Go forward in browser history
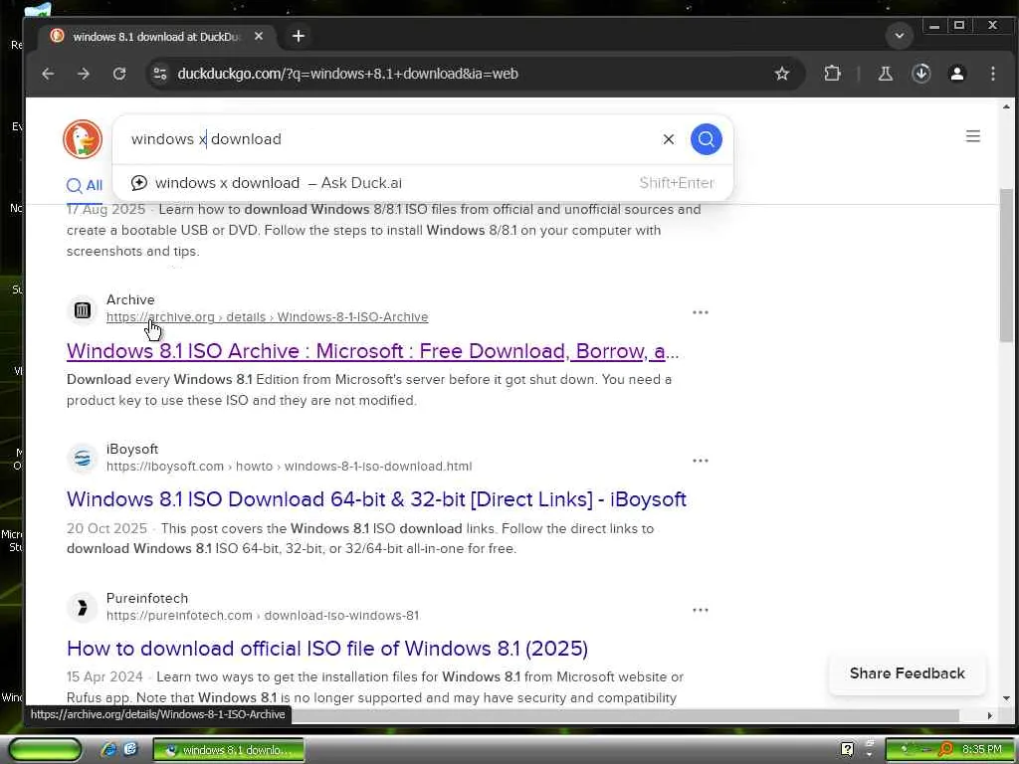The width and height of the screenshot is (1019, 764). coord(84,74)
